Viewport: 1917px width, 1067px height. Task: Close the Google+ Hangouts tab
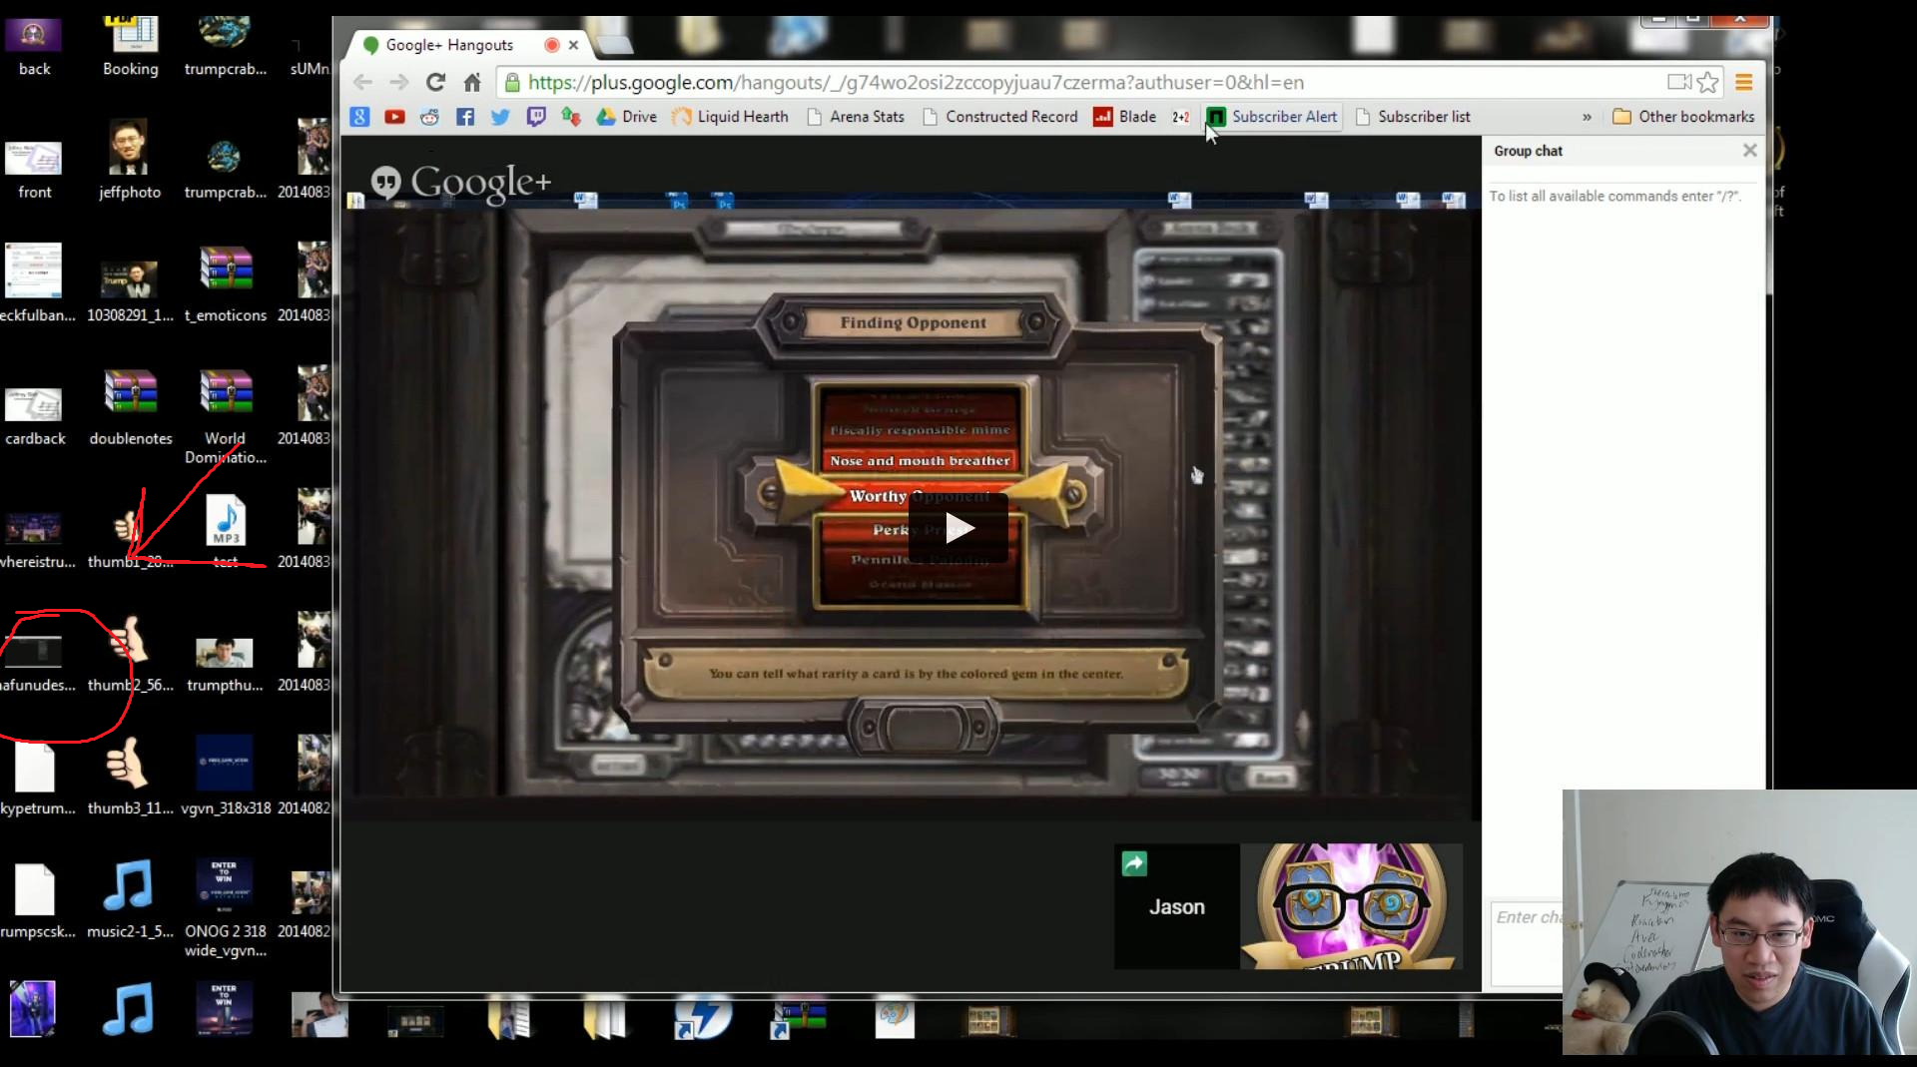click(x=574, y=45)
